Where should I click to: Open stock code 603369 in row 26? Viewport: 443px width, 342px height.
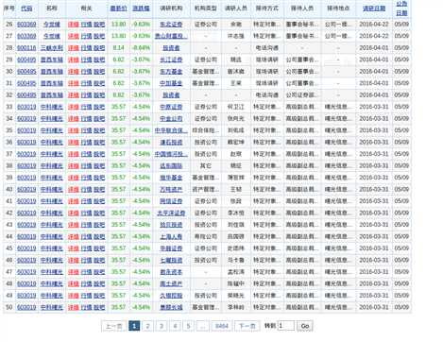click(x=26, y=25)
